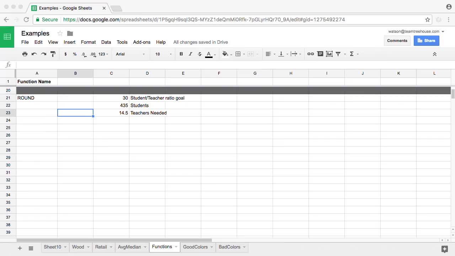Image resolution: width=455 pixels, height=256 pixels.
Task: Insert a comment on the cell
Action: [320, 54]
